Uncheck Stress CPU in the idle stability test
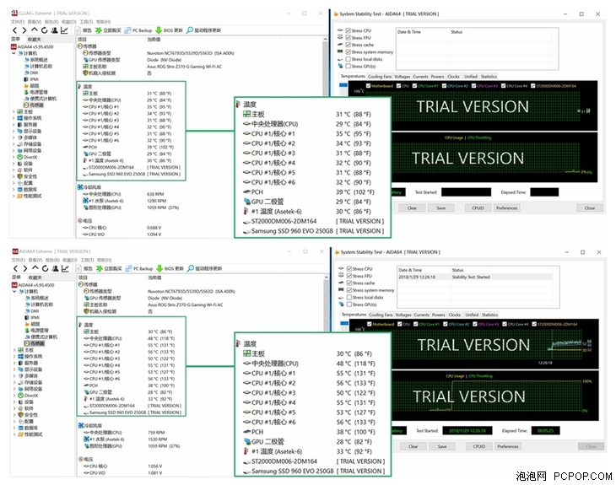This screenshot has height=485, width=616. pos(347,30)
